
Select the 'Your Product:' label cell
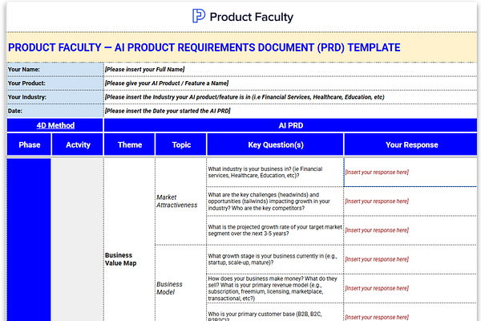[x=55, y=83]
